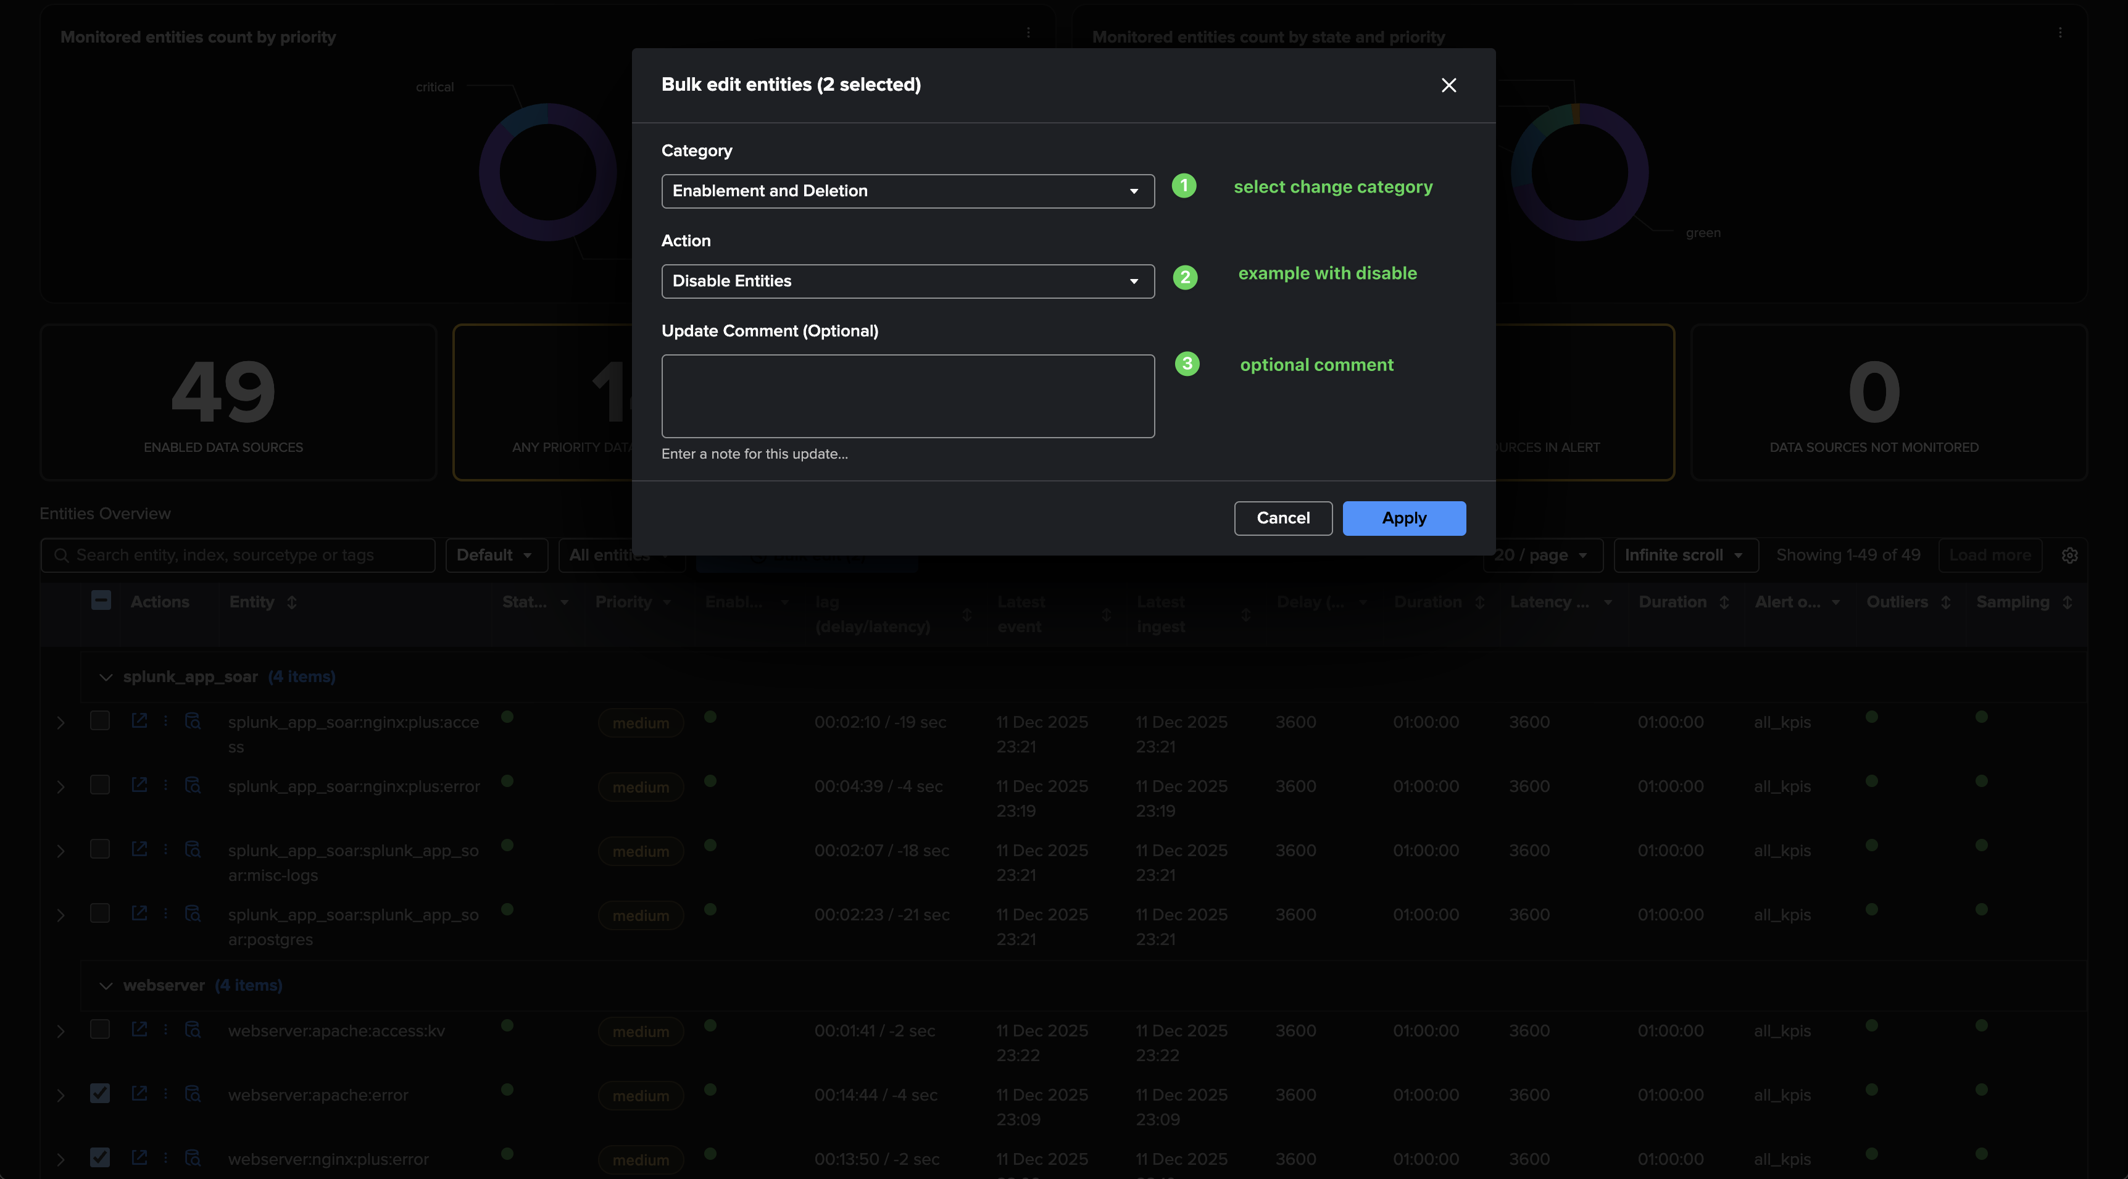2128x1179 pixels.
Task: Collapse the splunk_app_soar group
Action: tap(106, 678)
